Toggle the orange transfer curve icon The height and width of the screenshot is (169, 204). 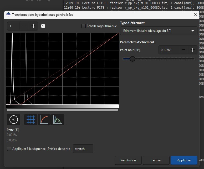[44, 120]
